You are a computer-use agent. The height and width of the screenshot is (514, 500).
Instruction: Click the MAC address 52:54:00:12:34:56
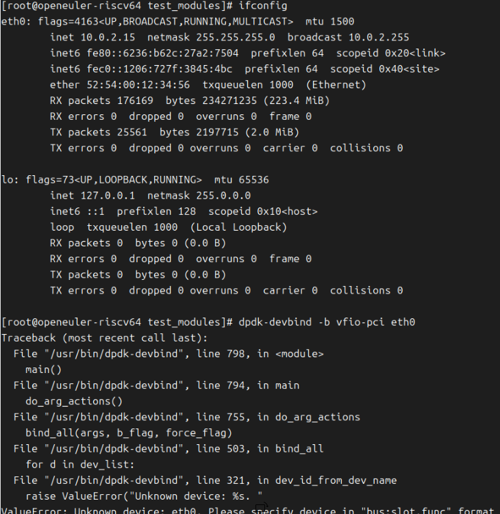tap(138, 85)
